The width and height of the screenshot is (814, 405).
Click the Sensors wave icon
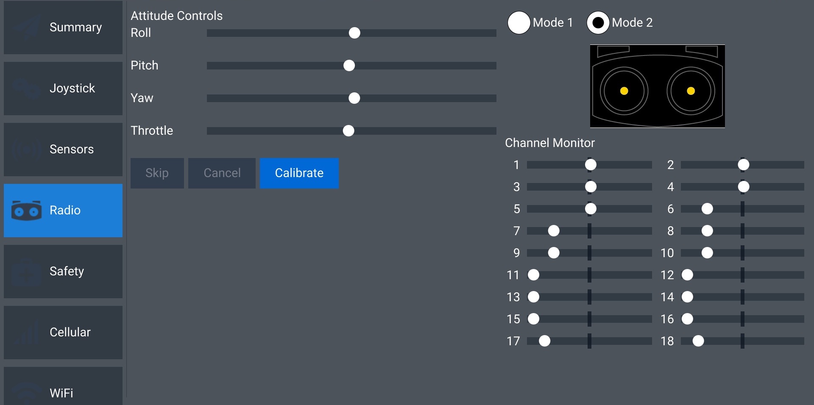click(26, 150)
